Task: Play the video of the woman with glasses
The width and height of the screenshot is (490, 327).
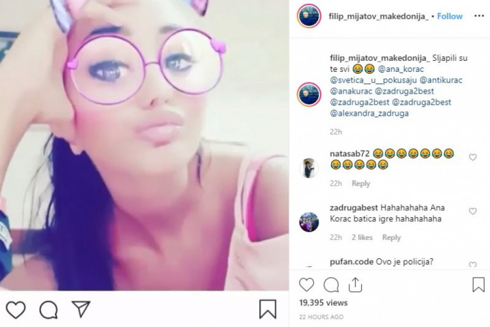Action: [x=144, y=145]
